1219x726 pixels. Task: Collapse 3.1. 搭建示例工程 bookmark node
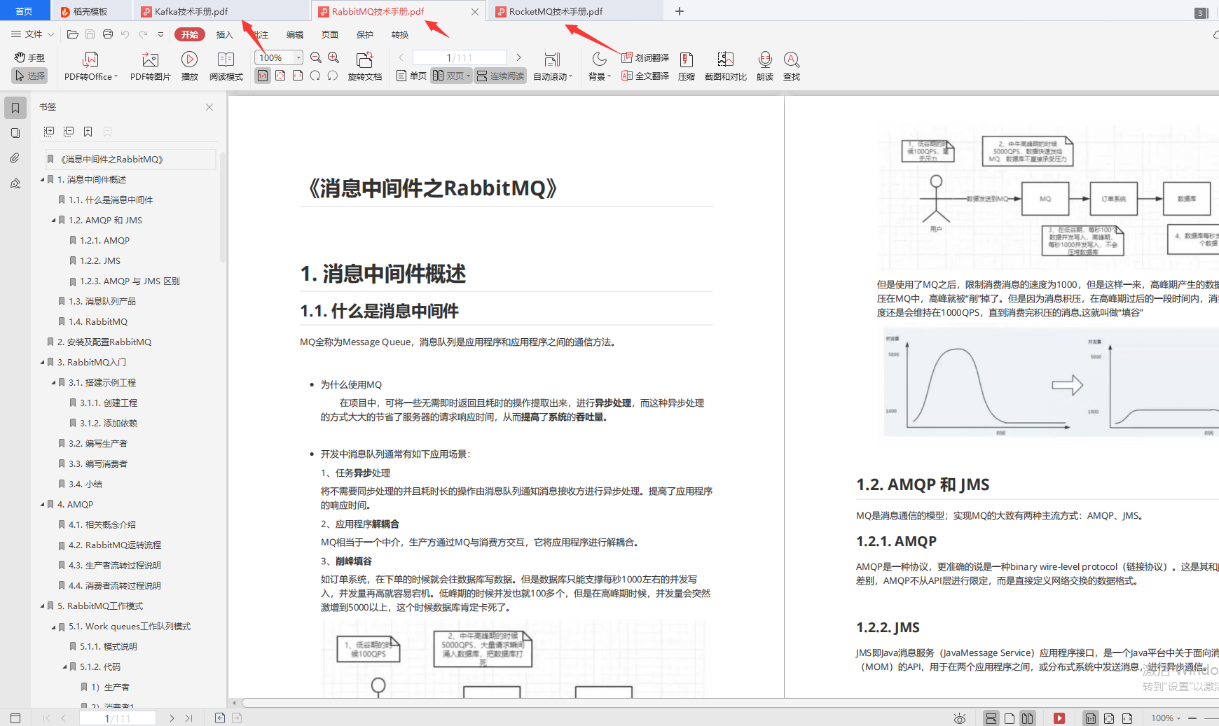(53, 383)
